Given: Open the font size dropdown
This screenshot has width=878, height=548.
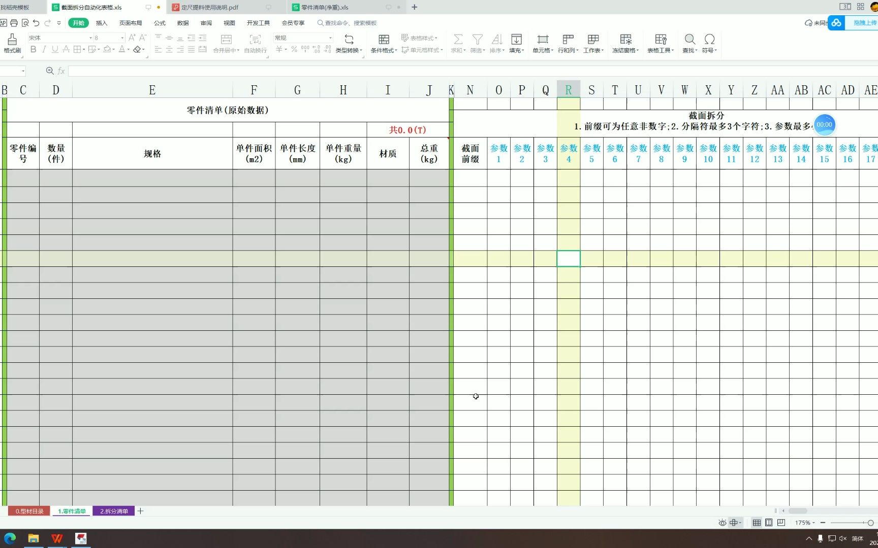Looking at the screenshot, I should [122, 38].
